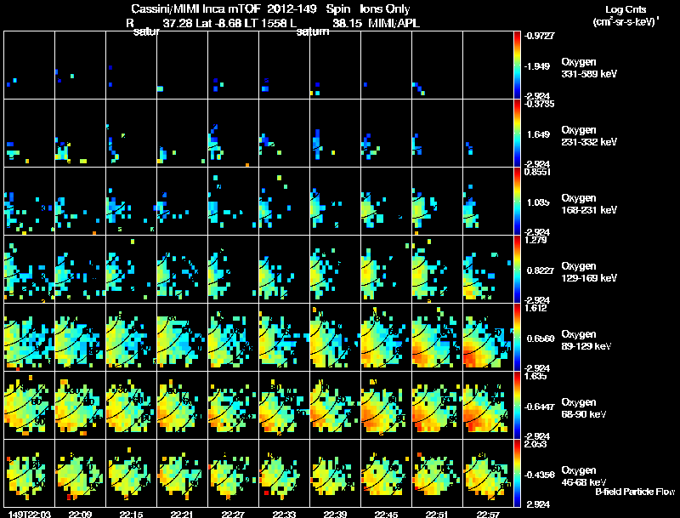680x518 pixels.
Task: Click the 'Oxygen 68-90 keV' row label
Action: (584, 407)
